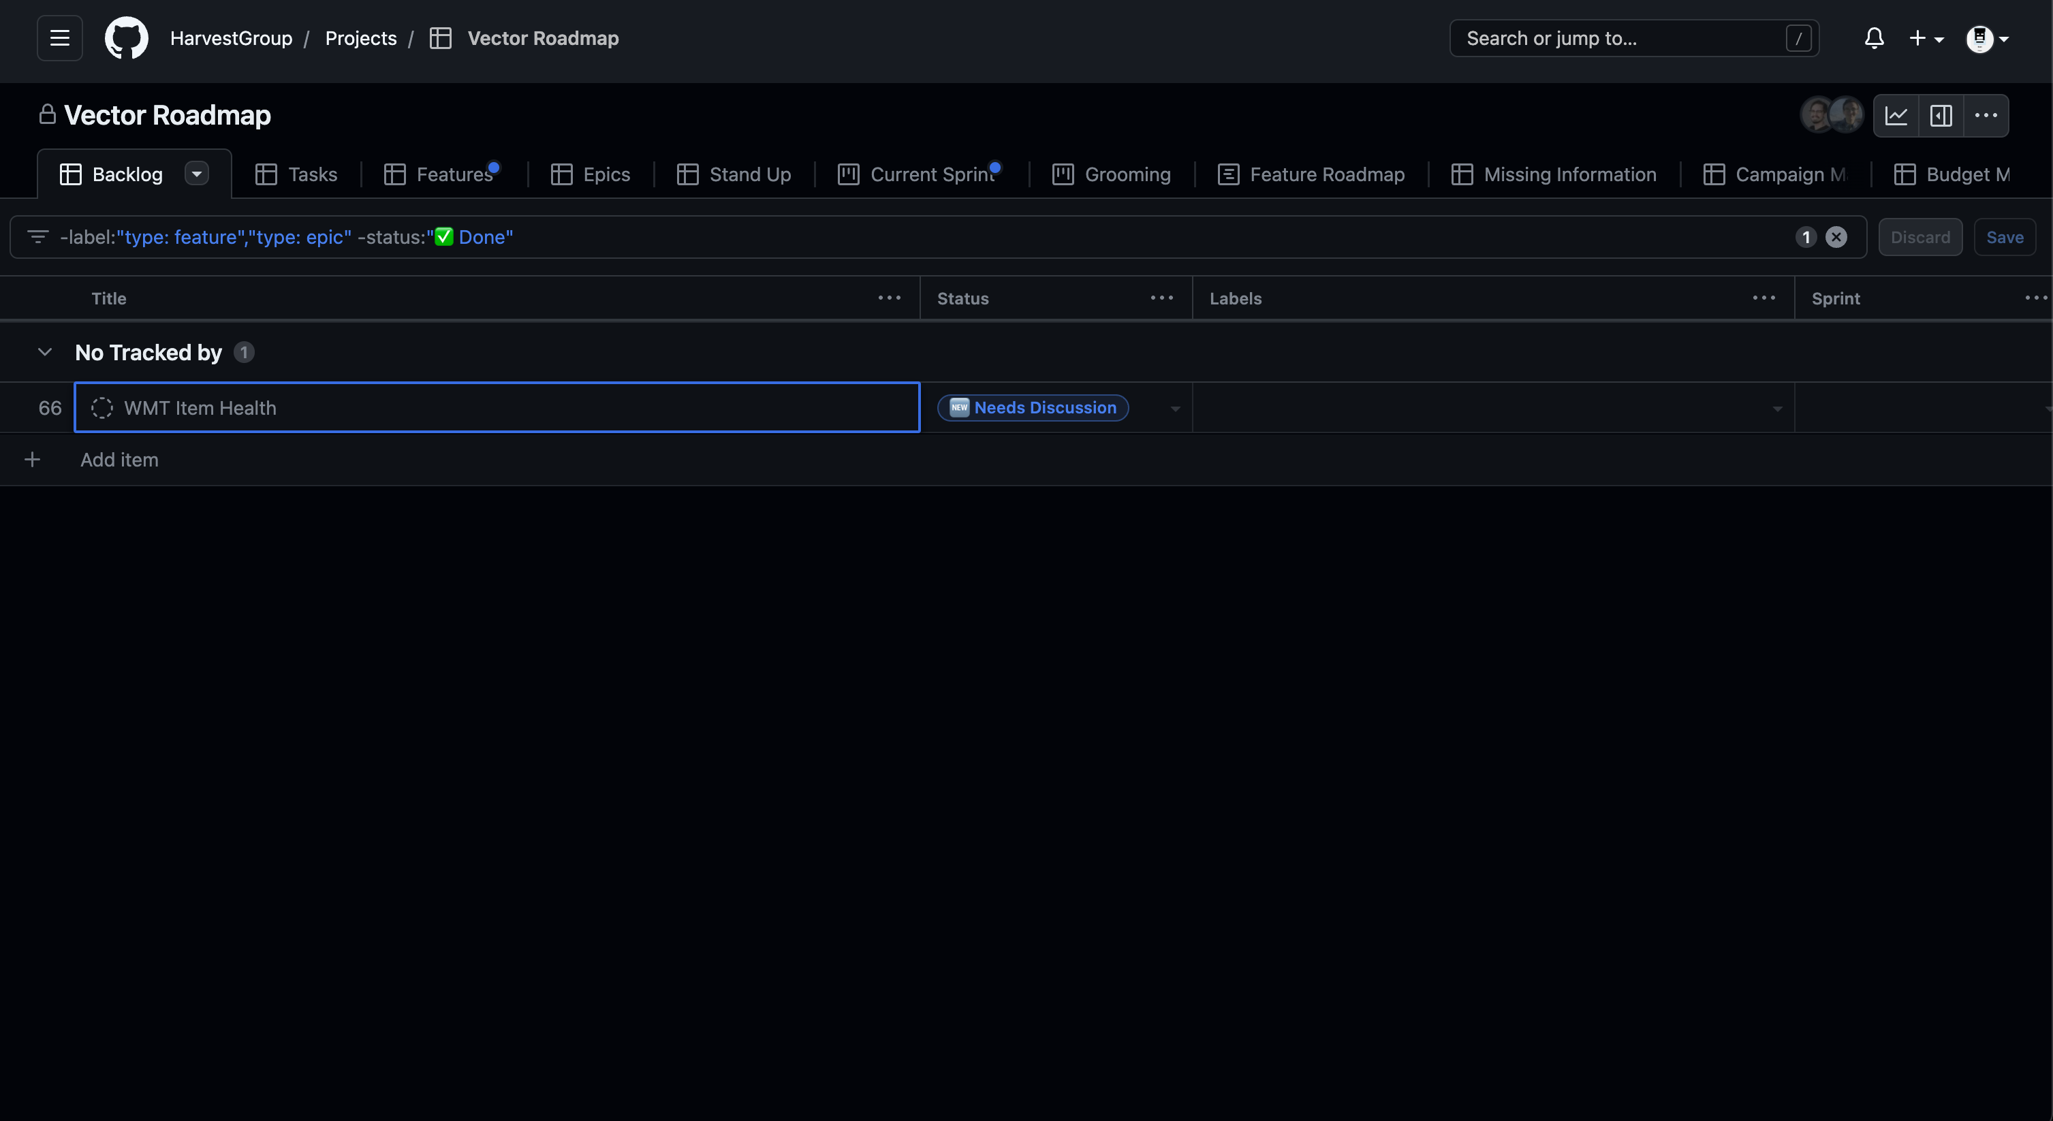Open Labels dropdown for WMT Item Health
Image resolution: width=2053 pixels, height=1121 pixels.
point(1776,409)
